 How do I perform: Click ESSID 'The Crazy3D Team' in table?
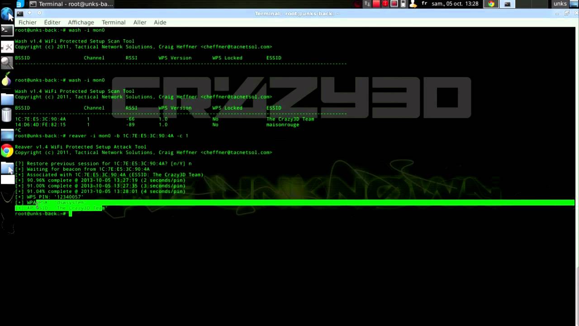coord(290,119)
